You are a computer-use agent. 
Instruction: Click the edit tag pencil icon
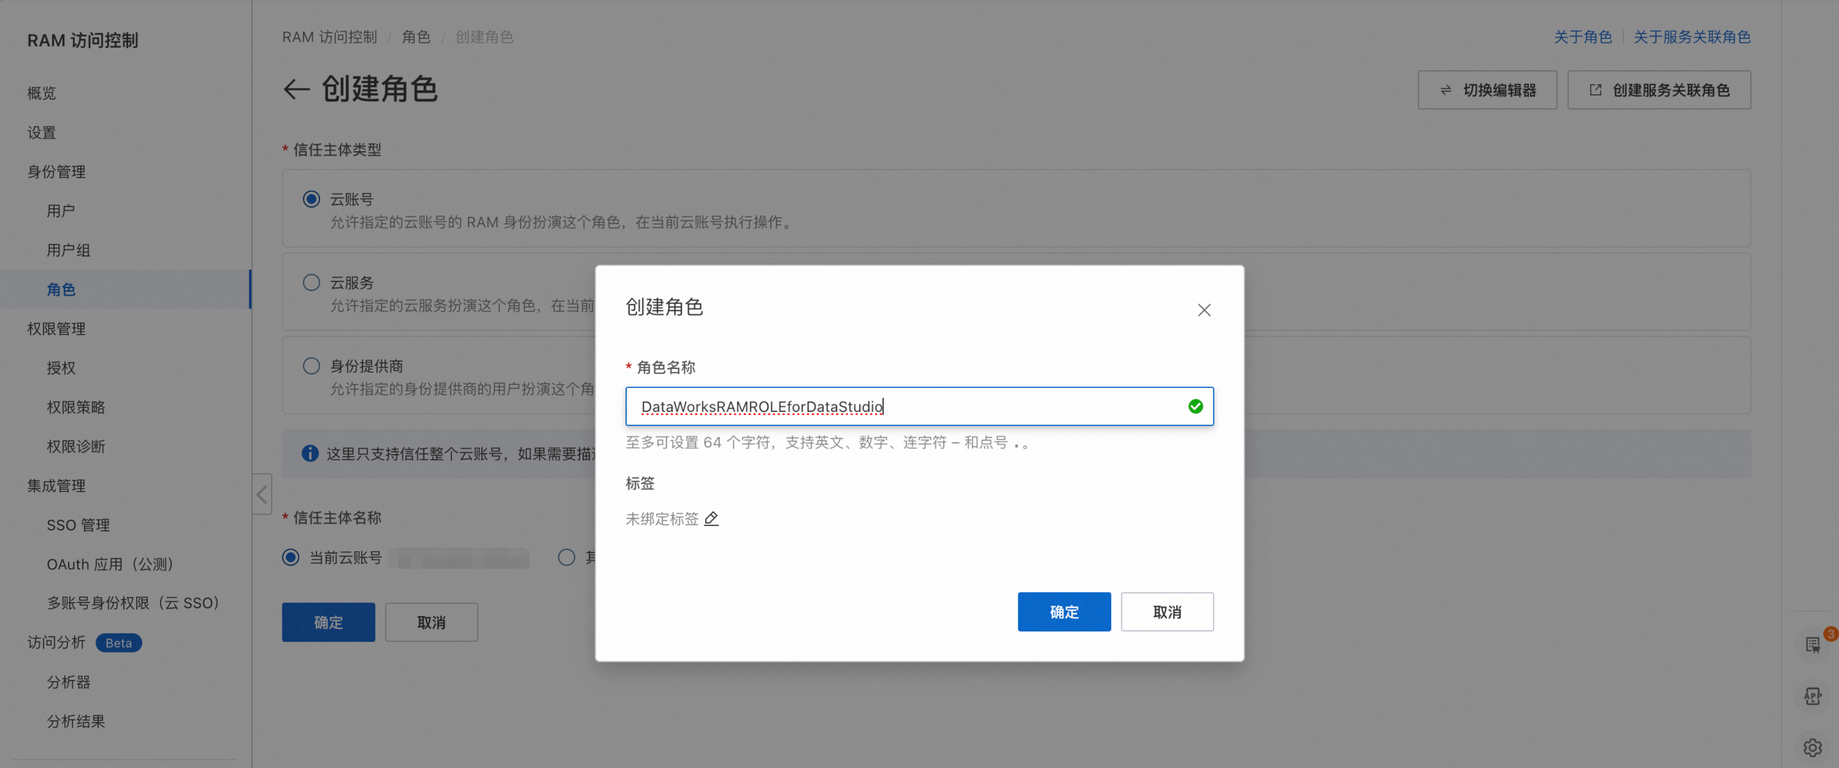coord(711,519)
